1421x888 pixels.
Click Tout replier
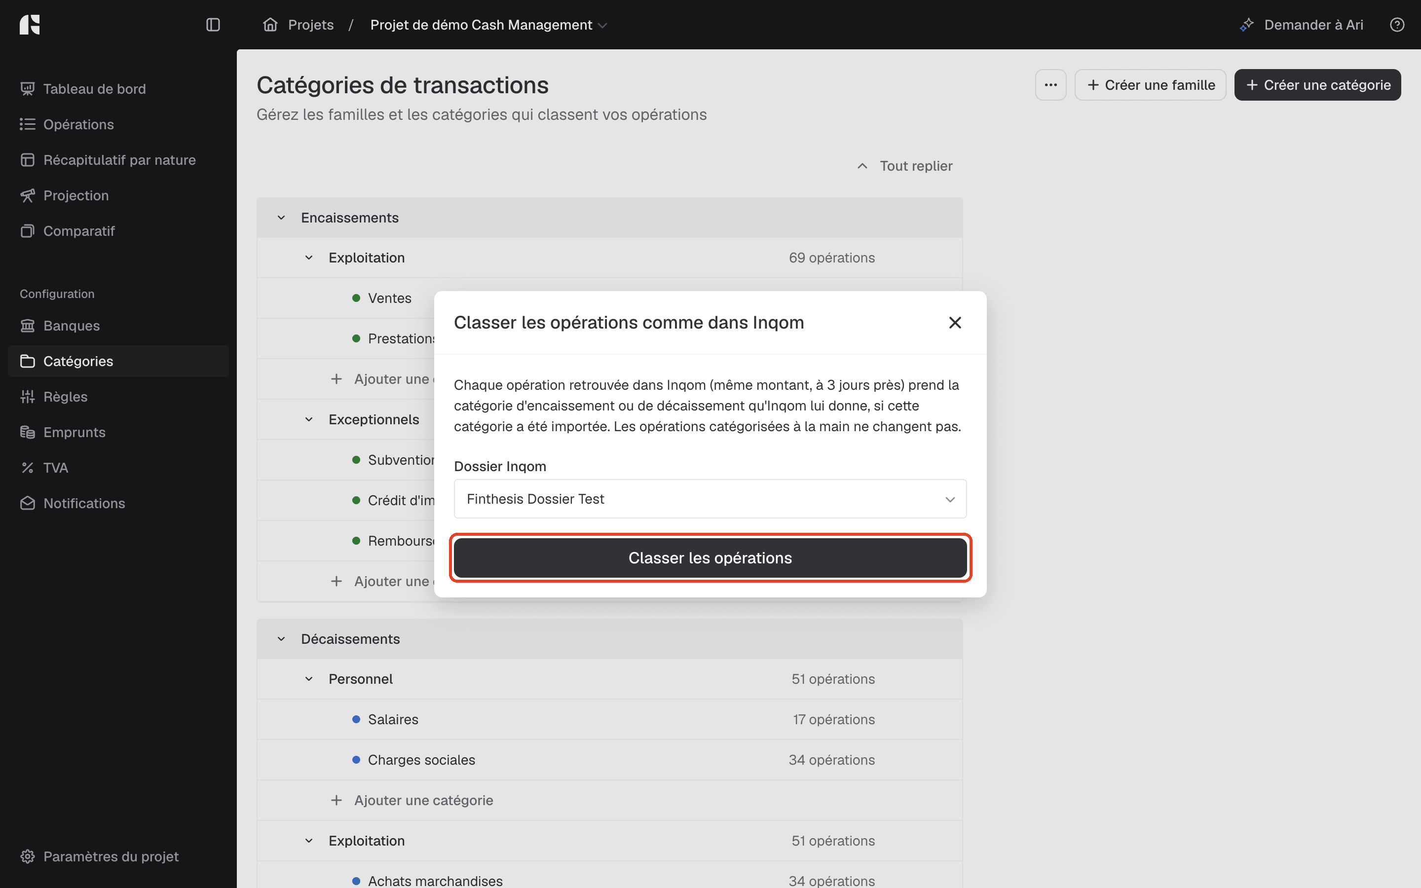point(905,166)
